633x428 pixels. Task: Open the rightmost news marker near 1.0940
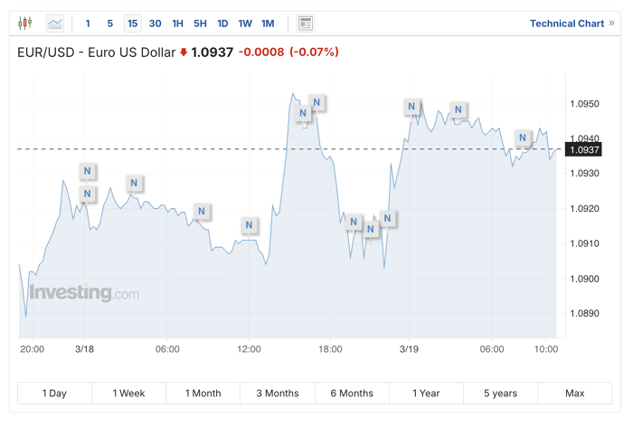pos(523,138)
